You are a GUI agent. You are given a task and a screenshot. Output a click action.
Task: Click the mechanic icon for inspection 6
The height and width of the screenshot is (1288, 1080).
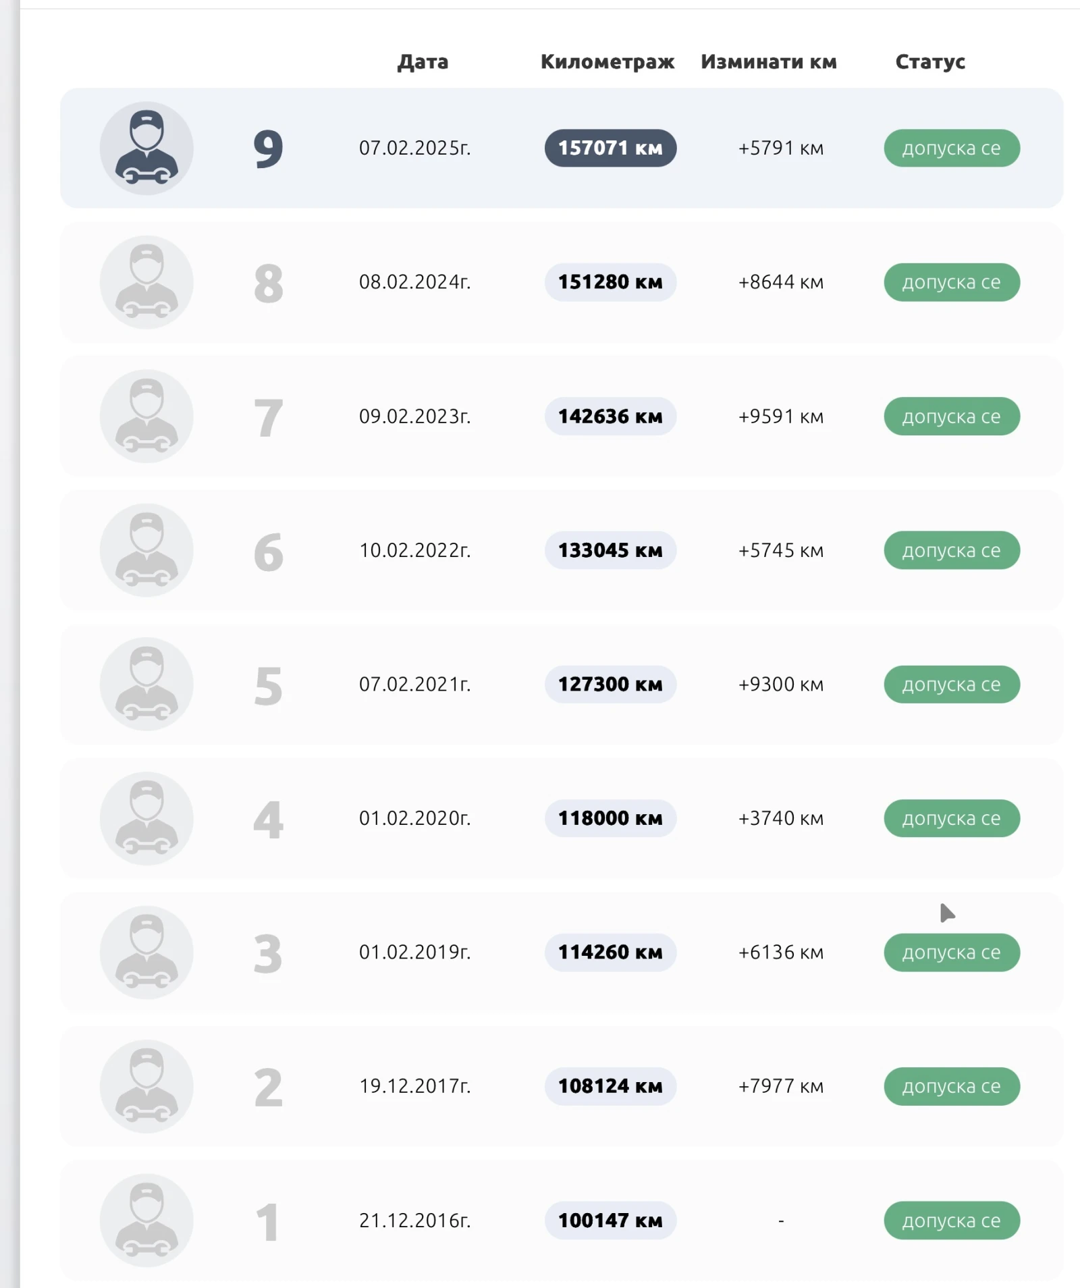(x=146, y=550)
